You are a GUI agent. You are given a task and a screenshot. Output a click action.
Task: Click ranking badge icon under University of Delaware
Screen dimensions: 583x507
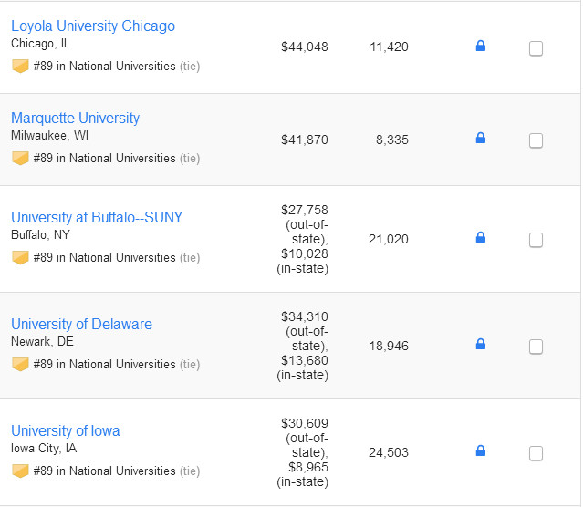coord(20,364)
